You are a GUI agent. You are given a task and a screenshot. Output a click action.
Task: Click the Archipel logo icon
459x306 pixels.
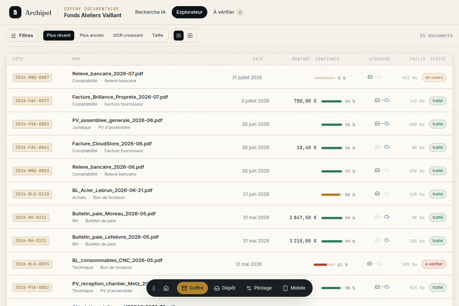tap(15, 12)
